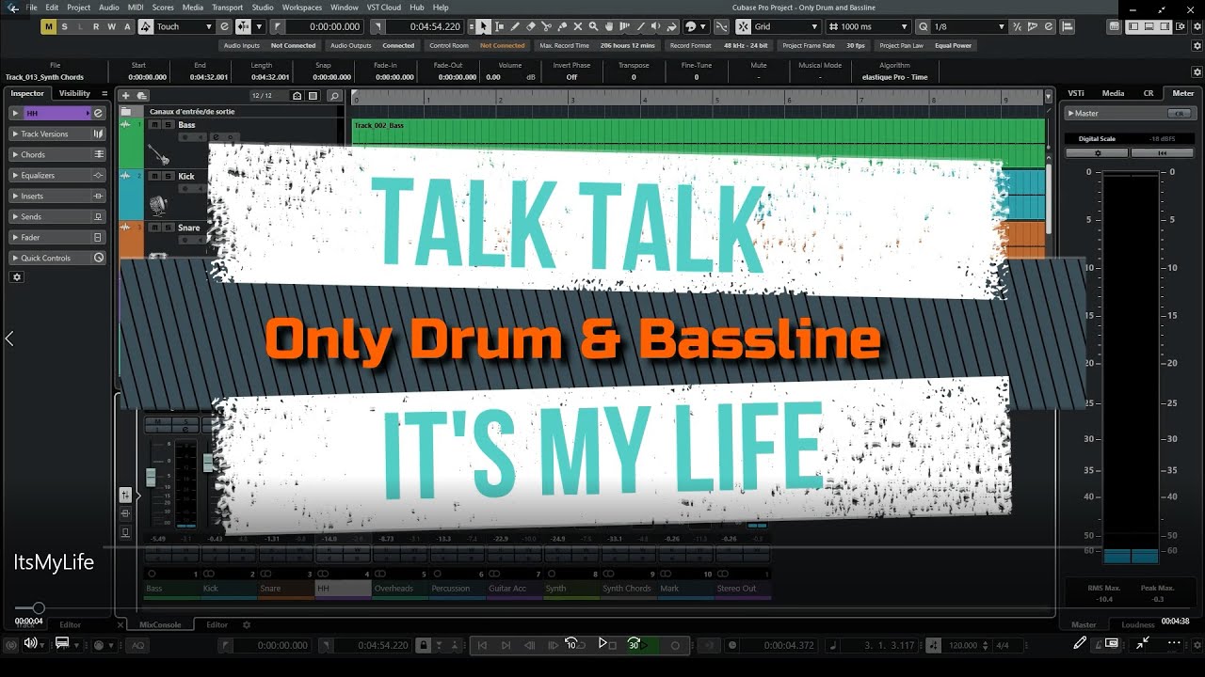Switch to the Visibility tab
Image resolution: width=1205 pixels, height=677 pixels.
pos(75,93)
